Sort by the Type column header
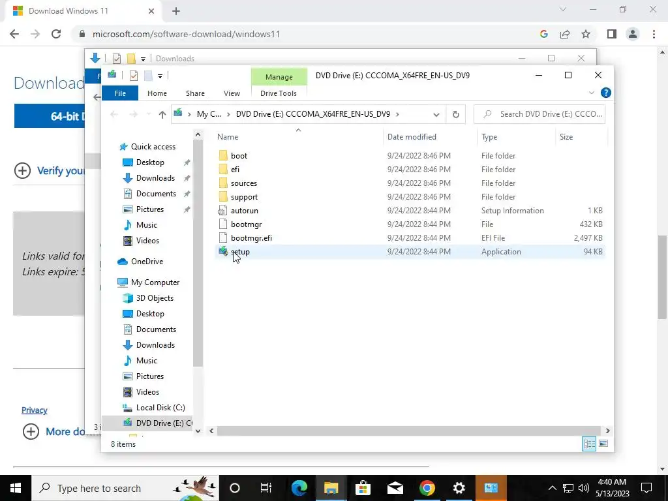 pos(489,137)
